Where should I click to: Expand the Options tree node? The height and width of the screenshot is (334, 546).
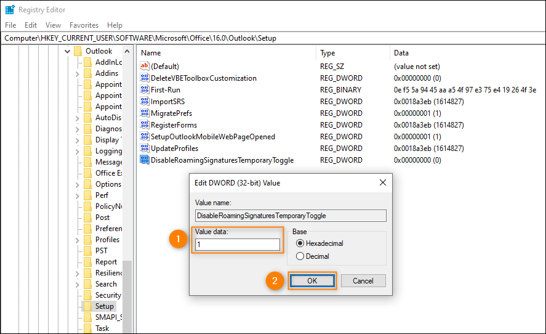tap(78, 184)
